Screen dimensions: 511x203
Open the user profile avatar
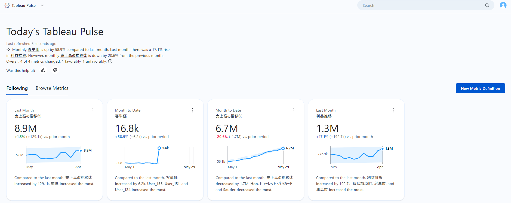(x=503, y=5)
